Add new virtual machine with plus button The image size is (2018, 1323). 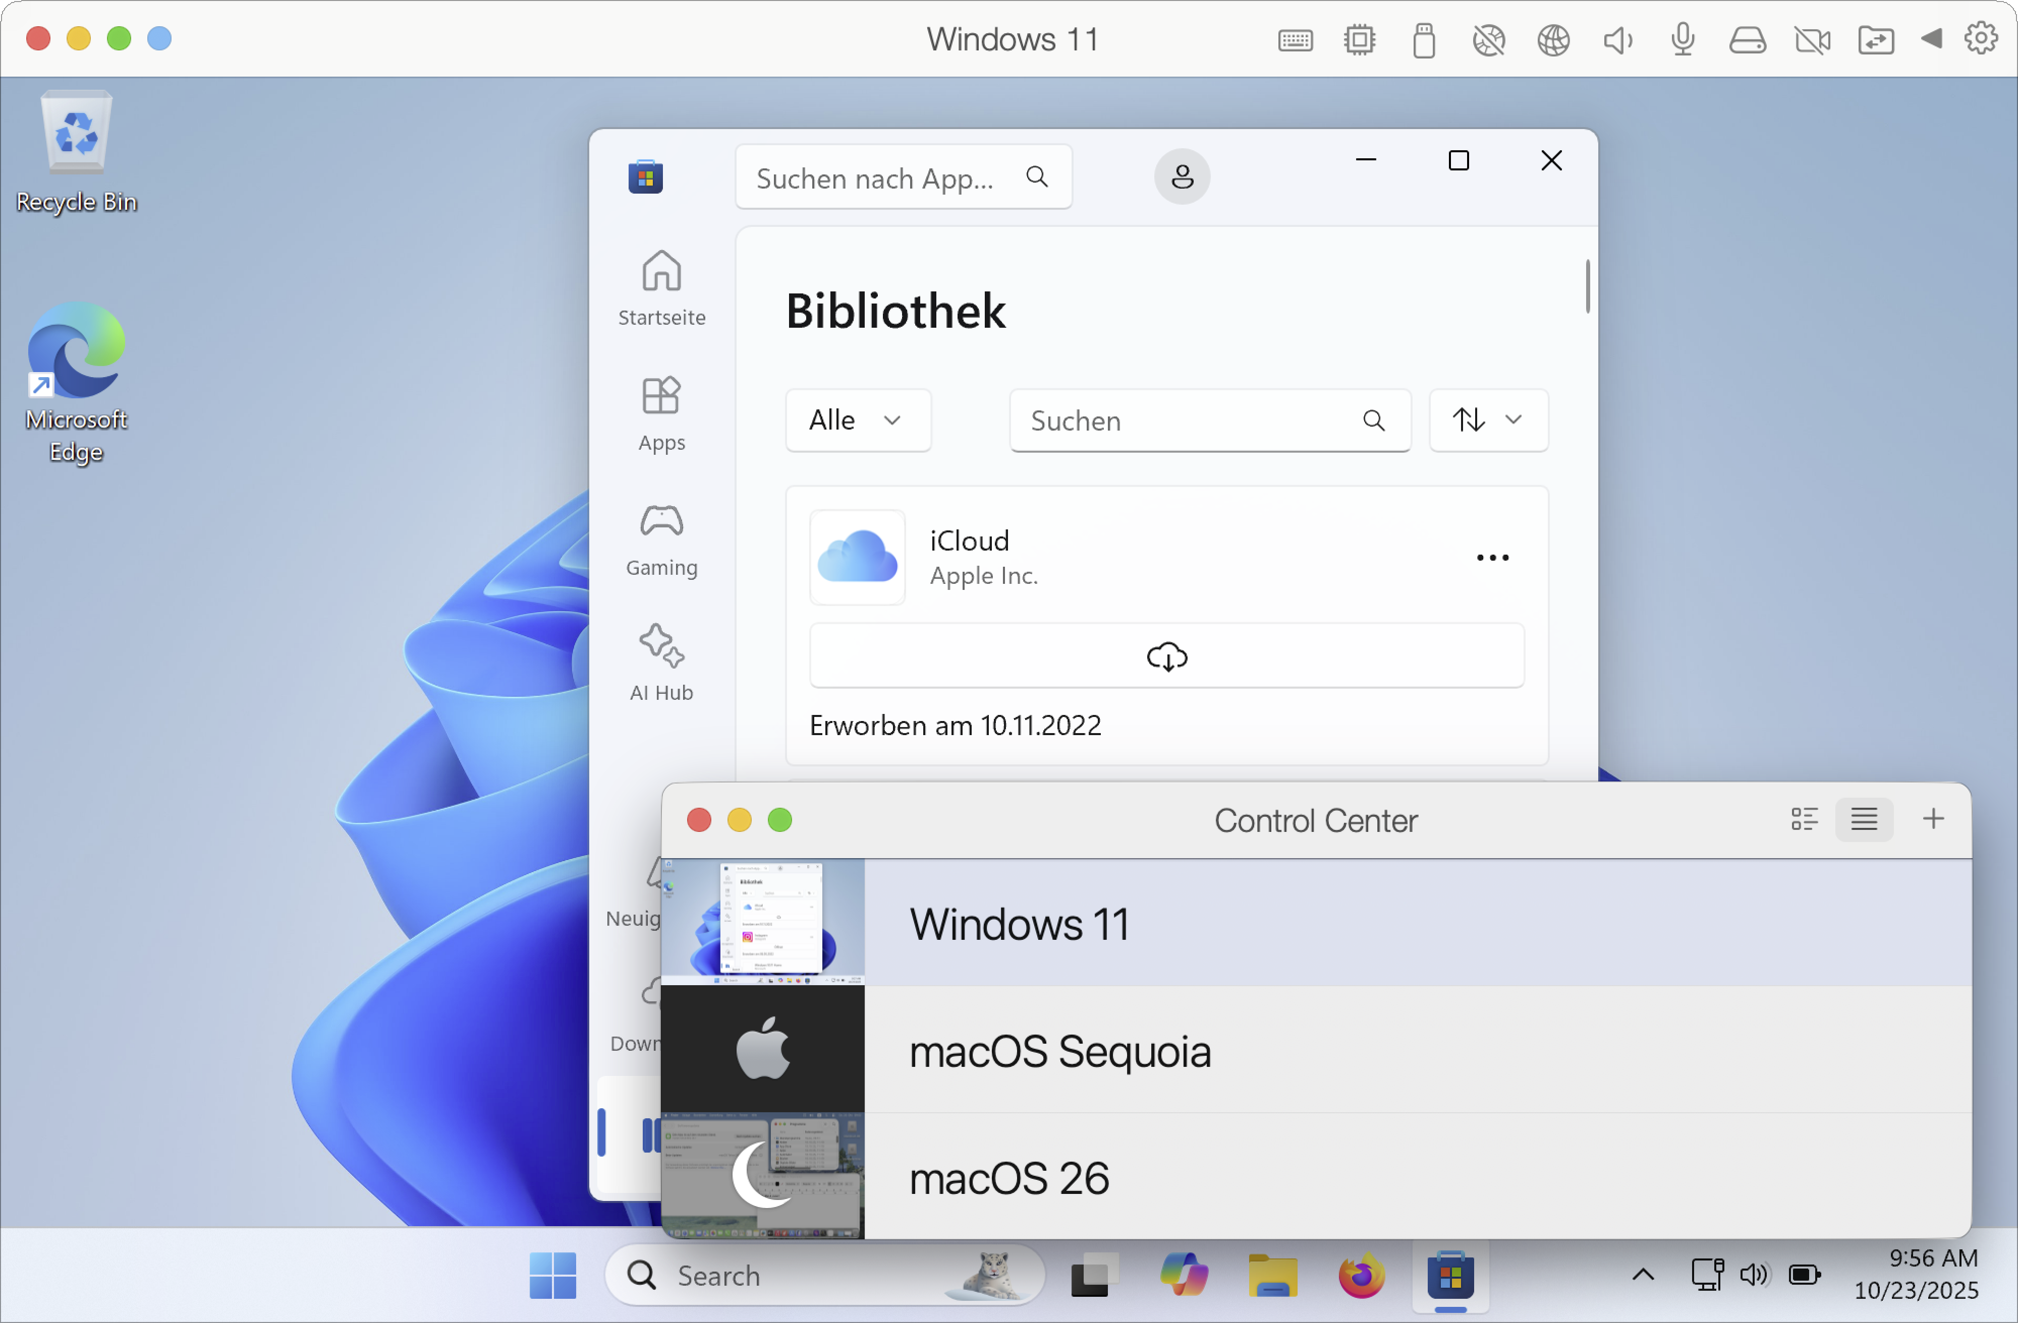(1933, 819)
